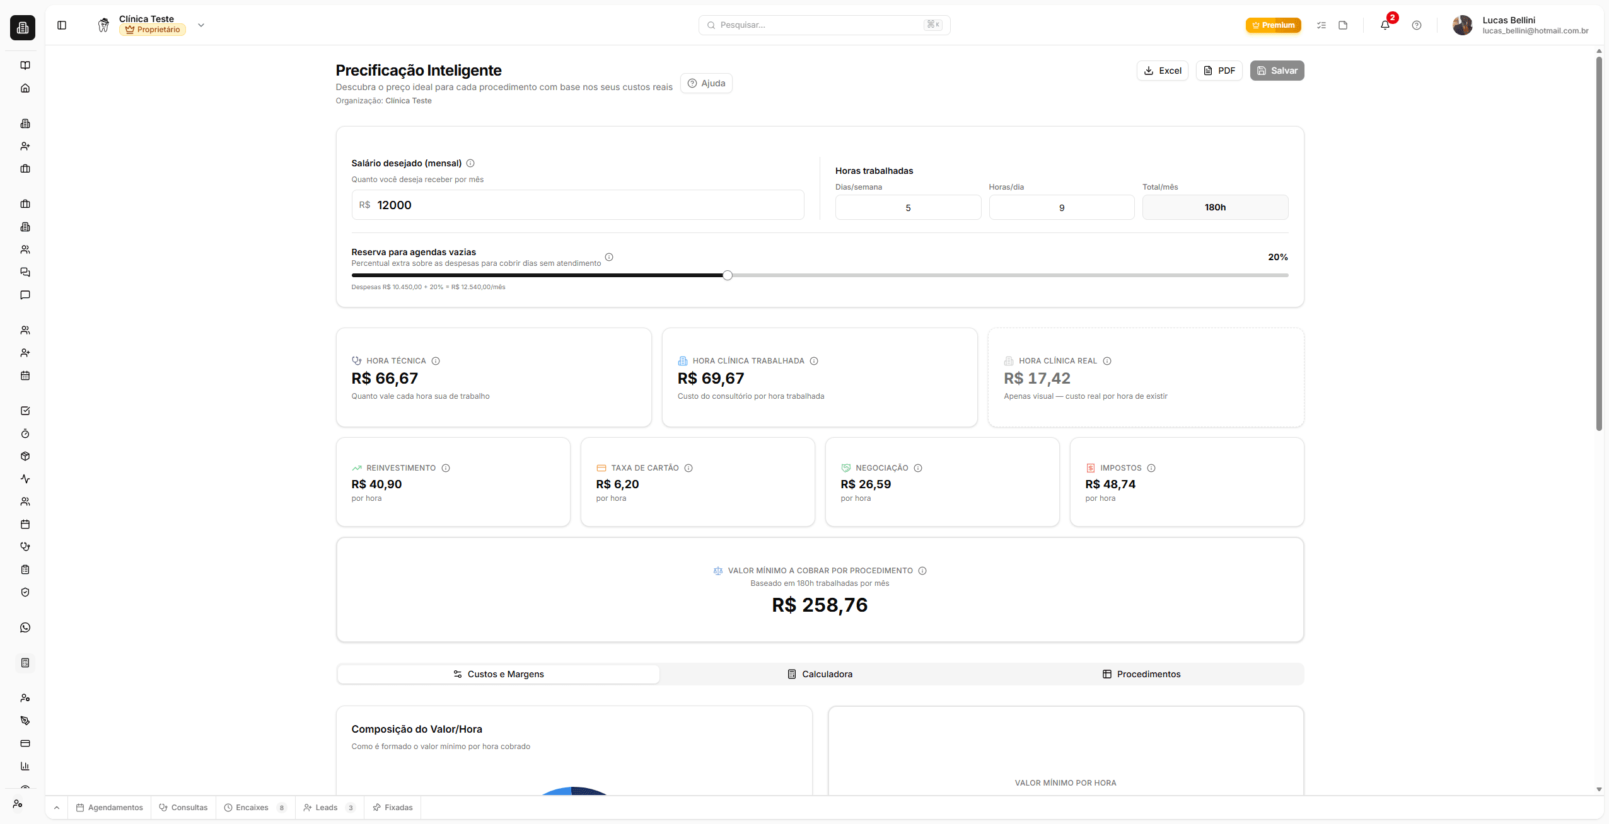Adjust the Reserva para agendas vazias slider
Screen dimensions: 1609x824
[727, 275]
